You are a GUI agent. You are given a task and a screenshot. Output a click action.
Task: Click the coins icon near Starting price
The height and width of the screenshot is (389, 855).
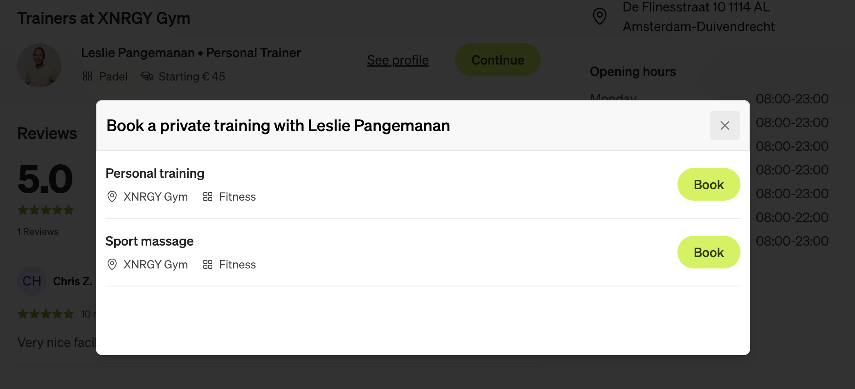147,76
